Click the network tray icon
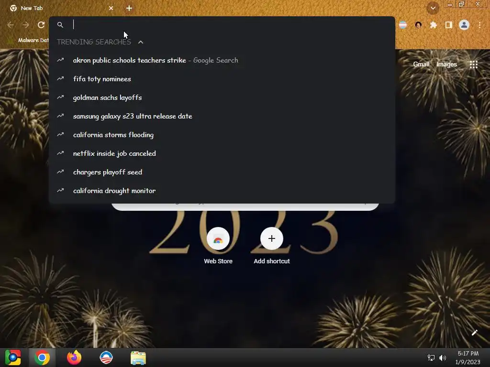This screenshot has width=490, height=367. [x=431, y=357]
